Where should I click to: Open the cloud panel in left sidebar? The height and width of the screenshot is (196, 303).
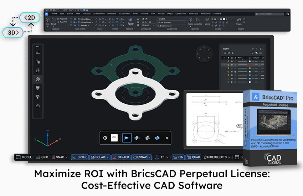38,105
